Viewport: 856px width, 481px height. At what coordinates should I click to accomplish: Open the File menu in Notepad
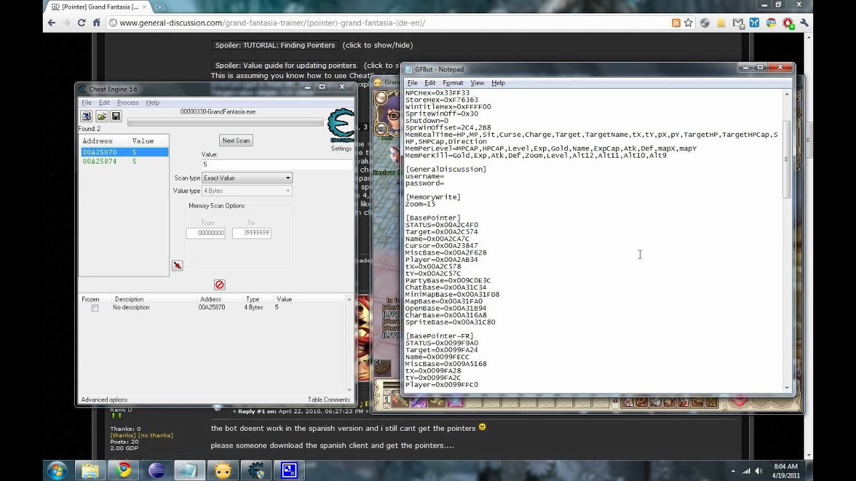tap(413, 83)
